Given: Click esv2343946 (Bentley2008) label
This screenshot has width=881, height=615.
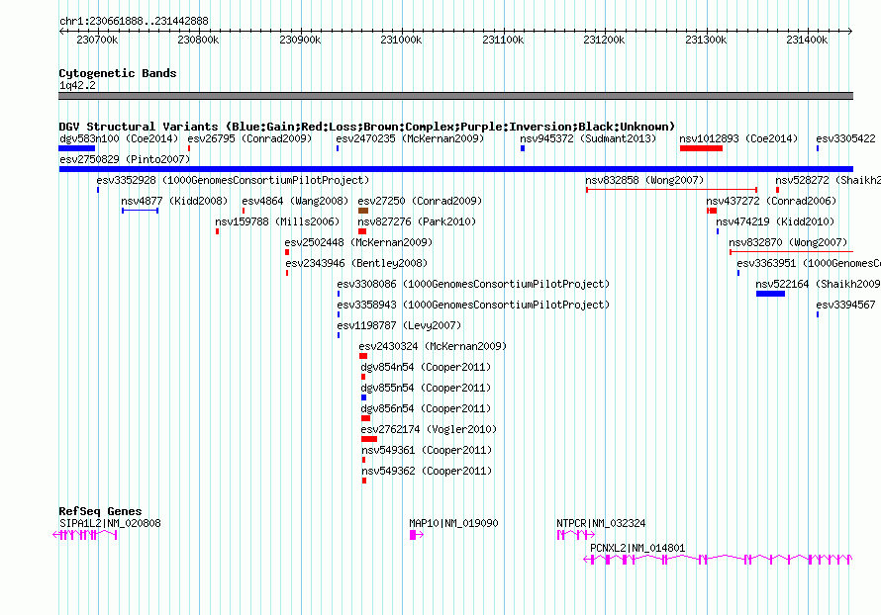Looking at the screenshot, I should pyautogui.click(x=356, y=263).
